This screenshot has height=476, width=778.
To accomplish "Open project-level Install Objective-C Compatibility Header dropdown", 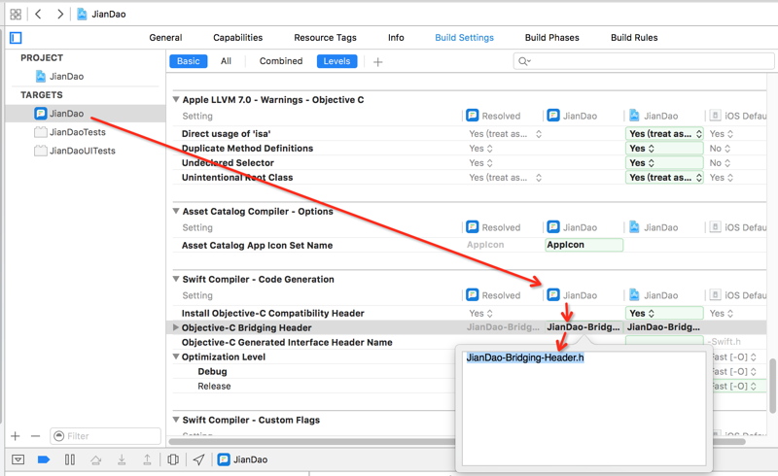I will tap(664, 314).
